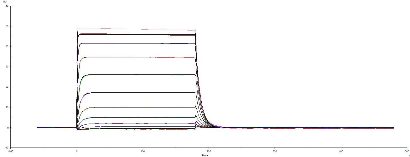Screen dimensions: 410x157
Task: Click the -10 tick label on y-axis
Action: click(6, 148)
